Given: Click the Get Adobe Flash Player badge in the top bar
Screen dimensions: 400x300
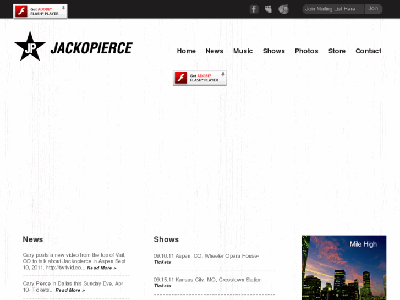Looking at the screenshot, I should (40, 11).
